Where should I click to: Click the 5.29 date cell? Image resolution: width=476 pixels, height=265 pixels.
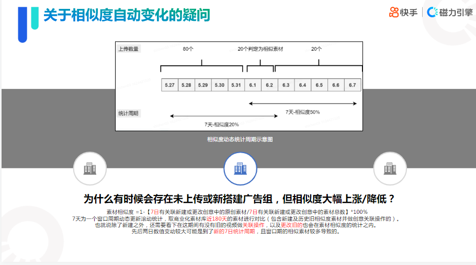click(x=203, y=85)
